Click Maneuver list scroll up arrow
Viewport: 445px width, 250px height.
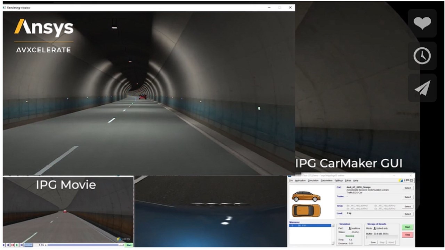(x=333, y=225)
